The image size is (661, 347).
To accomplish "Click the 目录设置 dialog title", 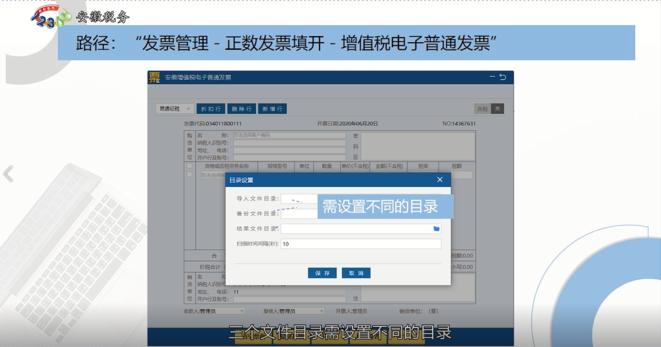I will pos(241,180).
